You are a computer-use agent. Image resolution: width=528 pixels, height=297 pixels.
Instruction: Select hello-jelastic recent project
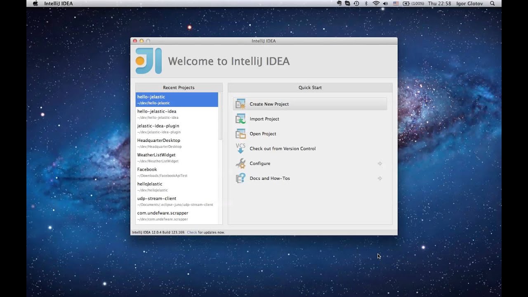tap(177, 99)
